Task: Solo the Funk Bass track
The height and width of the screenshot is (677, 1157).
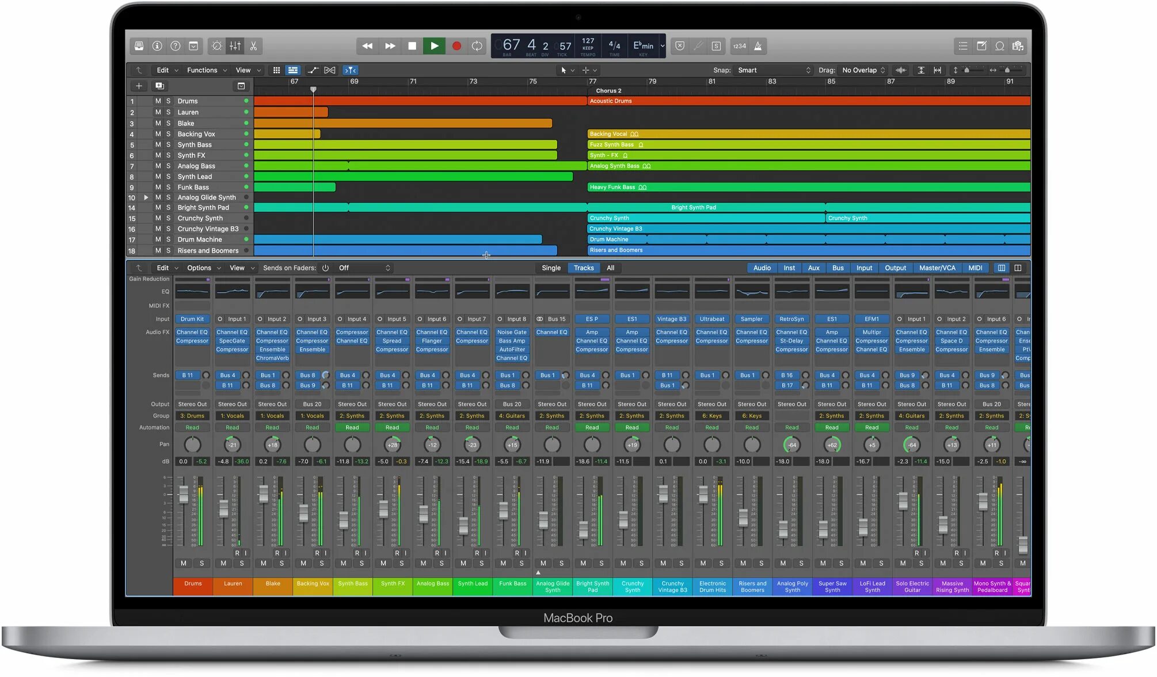Action: (169, 187)
